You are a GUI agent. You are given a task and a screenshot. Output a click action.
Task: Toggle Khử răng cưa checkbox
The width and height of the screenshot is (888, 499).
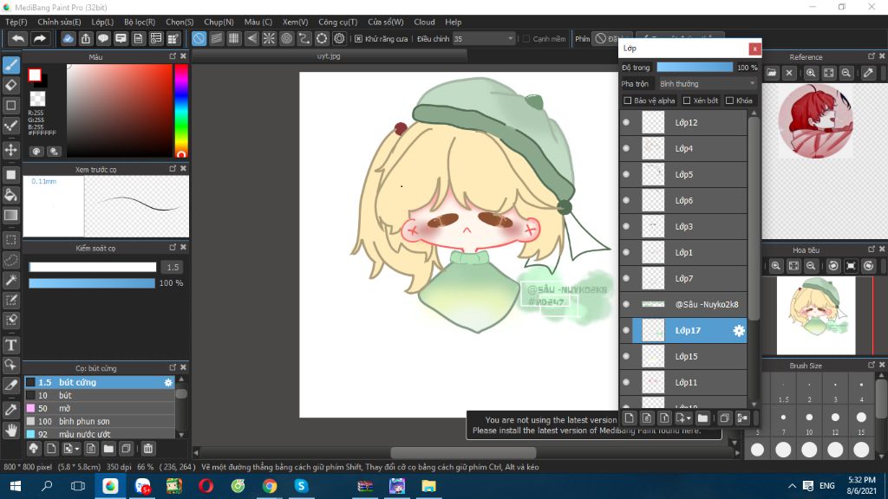coord(358,38)
